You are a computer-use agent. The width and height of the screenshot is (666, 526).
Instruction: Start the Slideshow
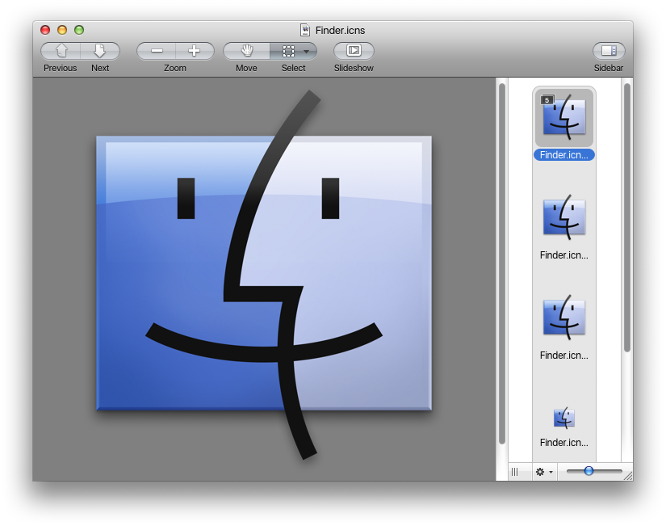coord(354,51)
